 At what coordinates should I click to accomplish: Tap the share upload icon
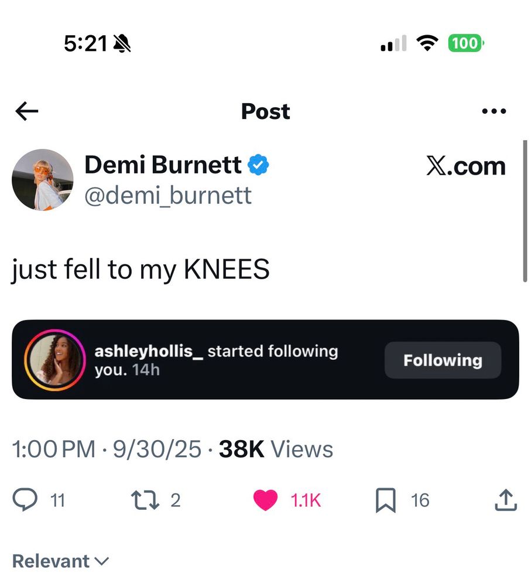pyautogui.click(x=505, y=500)
